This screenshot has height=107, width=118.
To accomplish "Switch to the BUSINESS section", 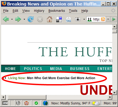I will (80, 69).
